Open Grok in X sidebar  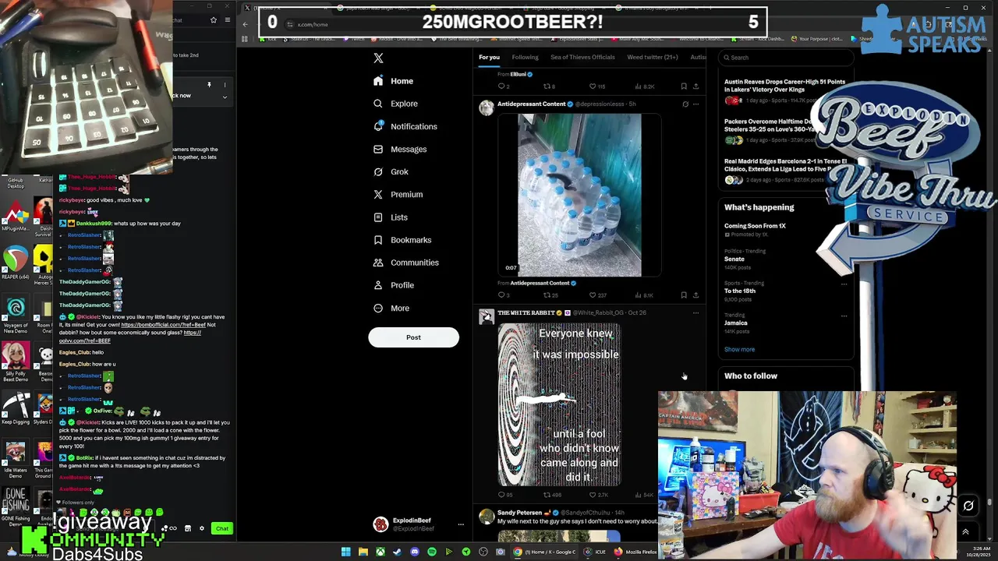coord(391,171)
